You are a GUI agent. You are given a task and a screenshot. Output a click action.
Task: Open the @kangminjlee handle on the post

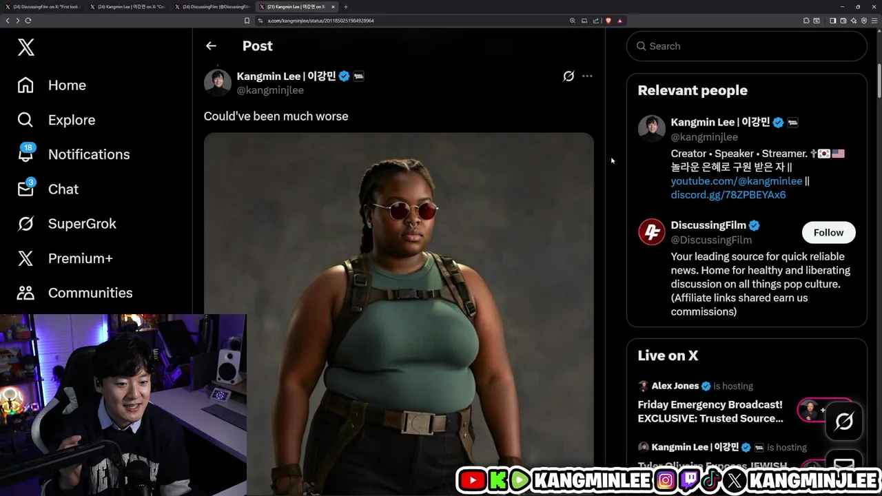(x=270, y=90)
